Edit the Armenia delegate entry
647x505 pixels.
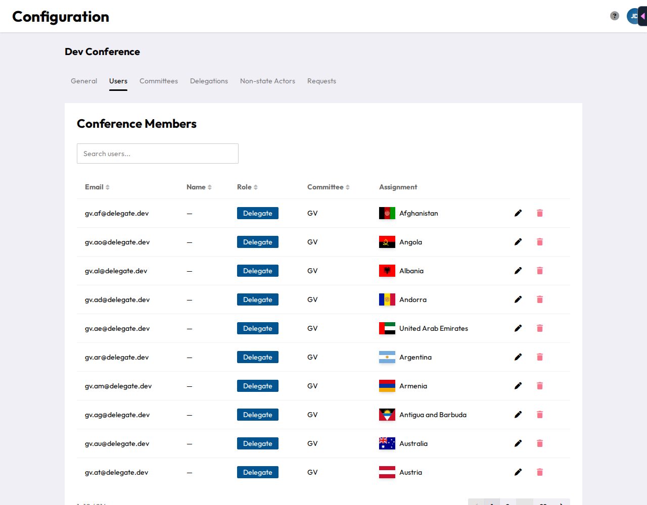(x=518, y=386)
